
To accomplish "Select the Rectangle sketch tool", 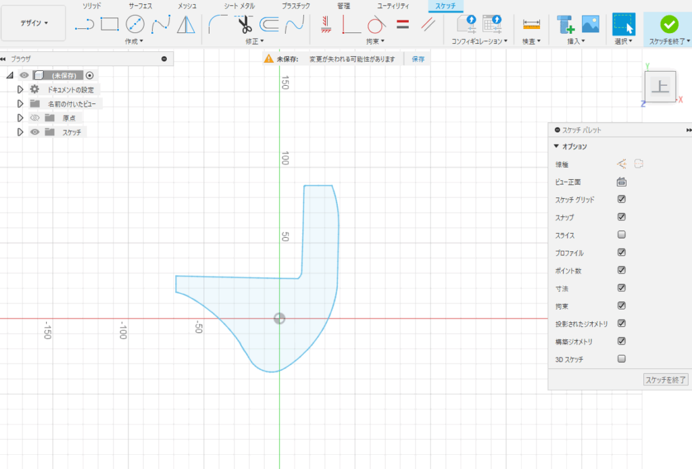I will point(109,25).
